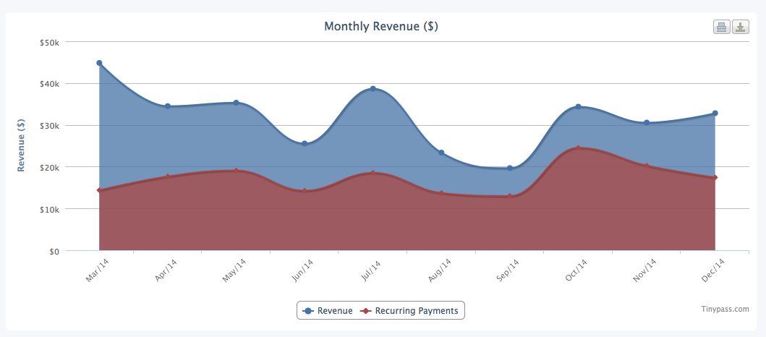Click the Aug/14 Revenue data point
Screen dimensions: 766x337
[441, 153]
